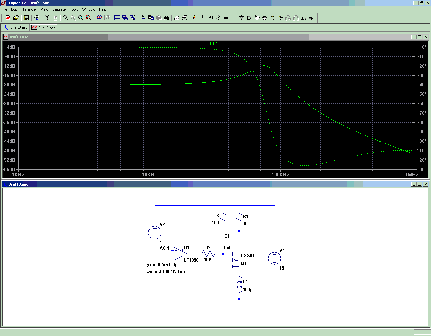Click the Print Setup icon
Viewport: 431px width, 336px height.
coord(177,18)
